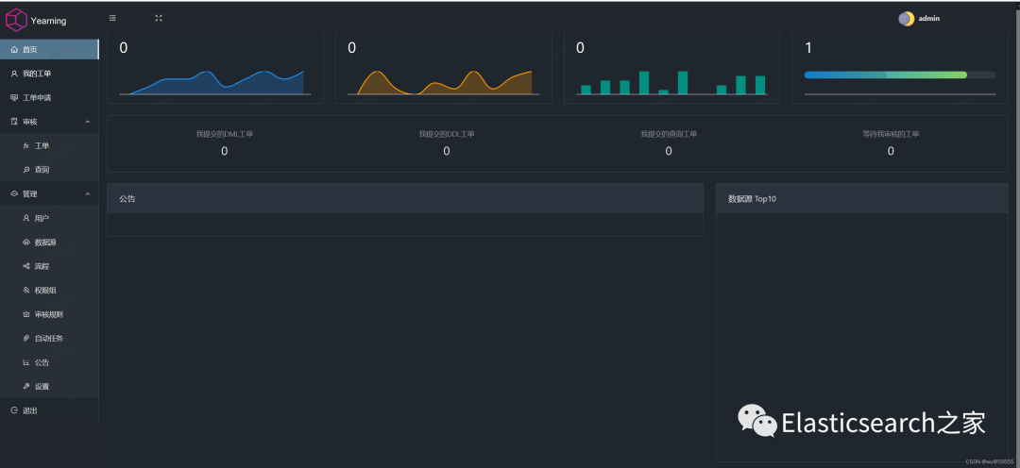Collapse the 审核 menu chevron
The height and width of the screenshot is (468, 1020).
click(x=88, y=122)
